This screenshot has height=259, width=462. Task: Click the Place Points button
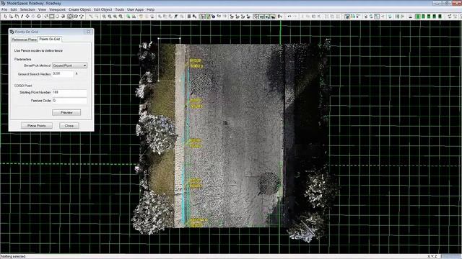coord(37,126)
